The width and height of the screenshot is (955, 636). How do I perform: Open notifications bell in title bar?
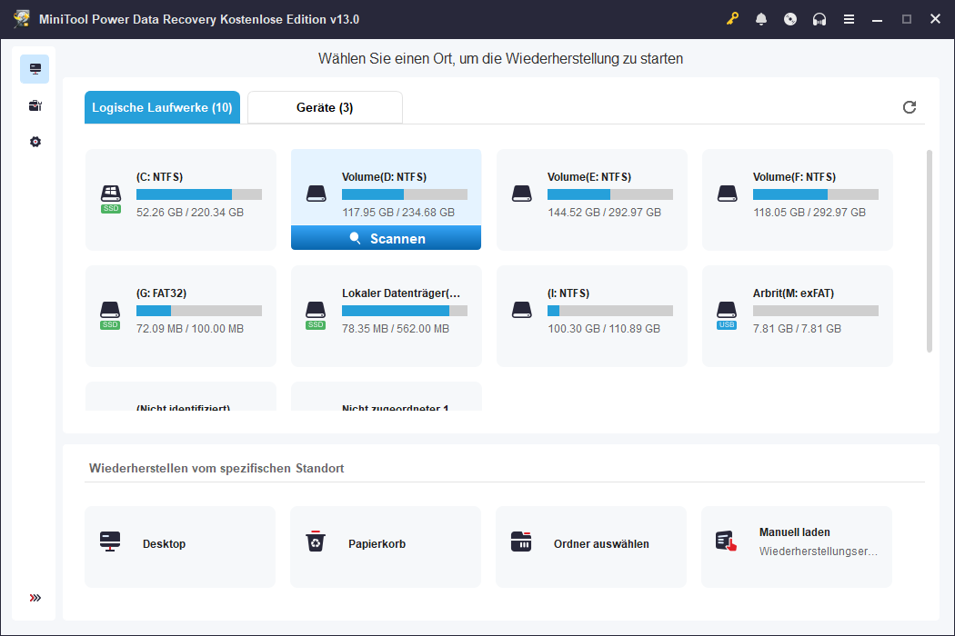761,19
